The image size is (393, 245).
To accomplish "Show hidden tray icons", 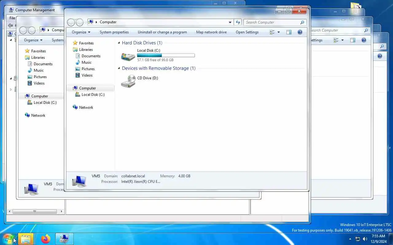I will point(350,239).
